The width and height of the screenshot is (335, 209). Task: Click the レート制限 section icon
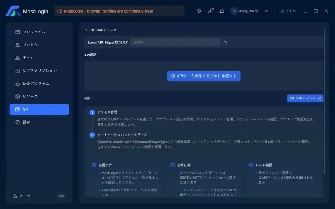pyautogui.click(x=251, y=165)
